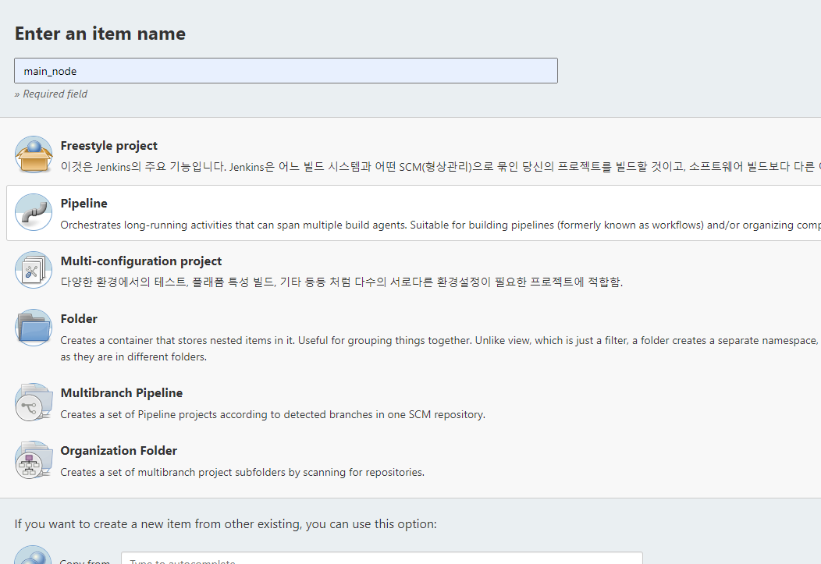Click the Pipeline description starting 'Orchestrates long-running'

click(x=440, y=225)
